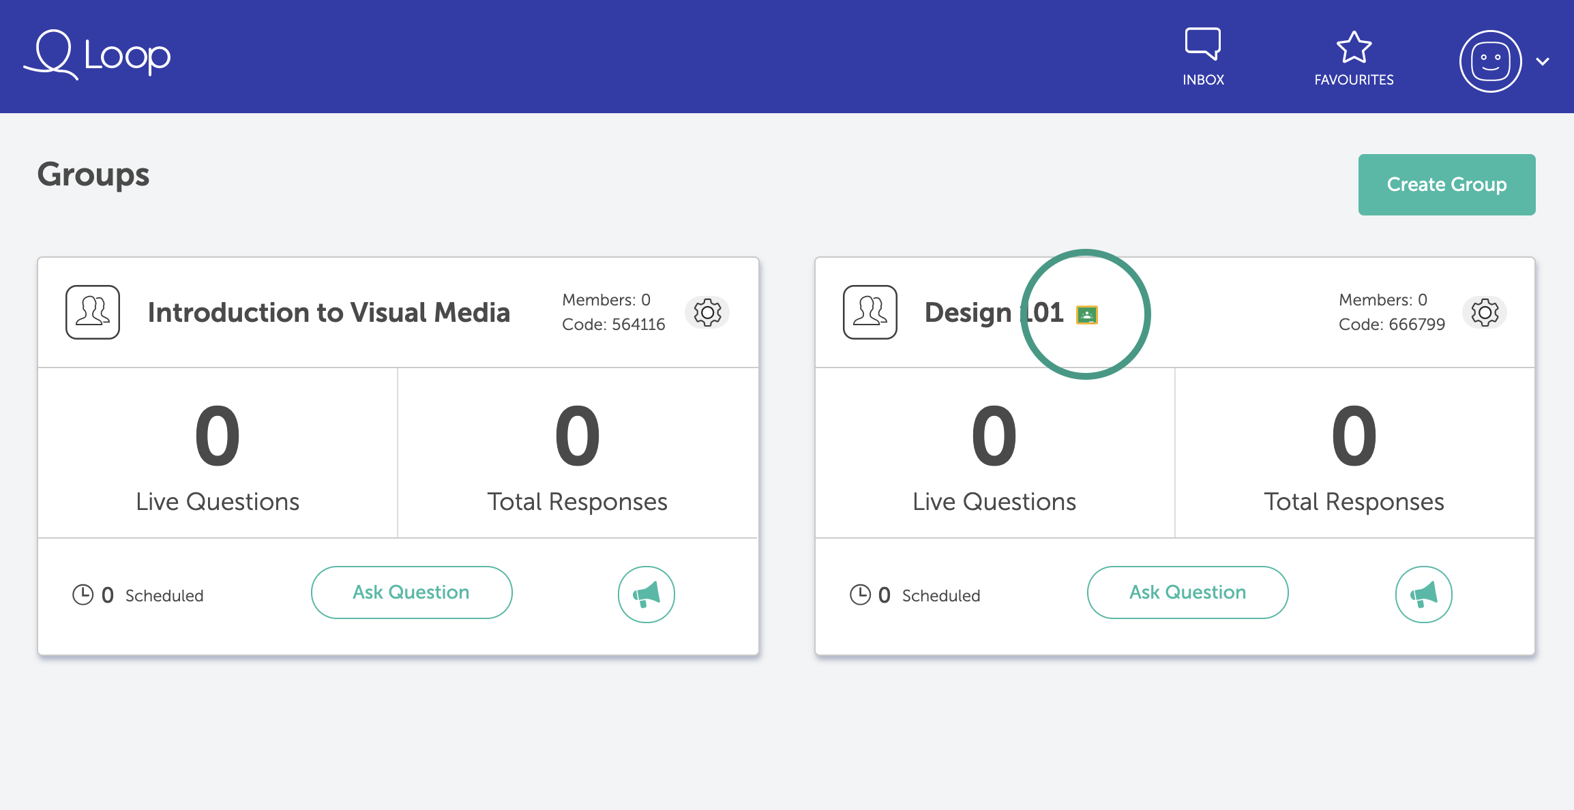The height and width of the screenshot is (810, 1574).
Task: Ask Question in Introduction to Visual Media
Action: point(411,592)
